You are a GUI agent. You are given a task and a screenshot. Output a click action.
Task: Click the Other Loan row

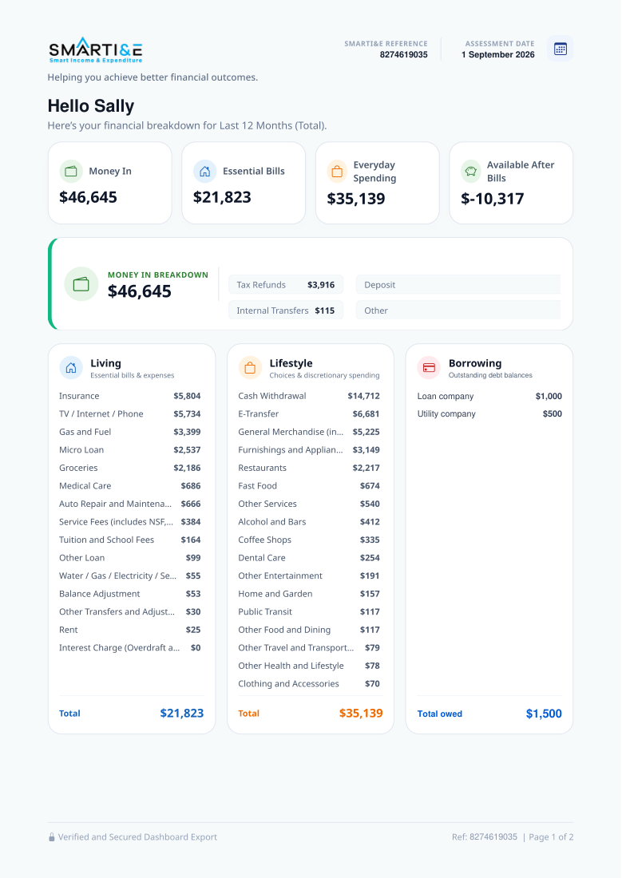[130, 558]
